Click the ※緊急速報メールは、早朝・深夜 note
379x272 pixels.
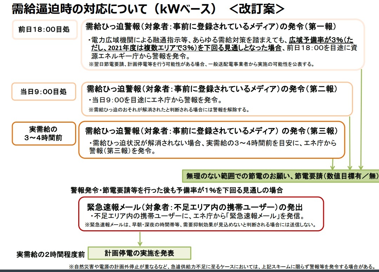coord(200,225)
